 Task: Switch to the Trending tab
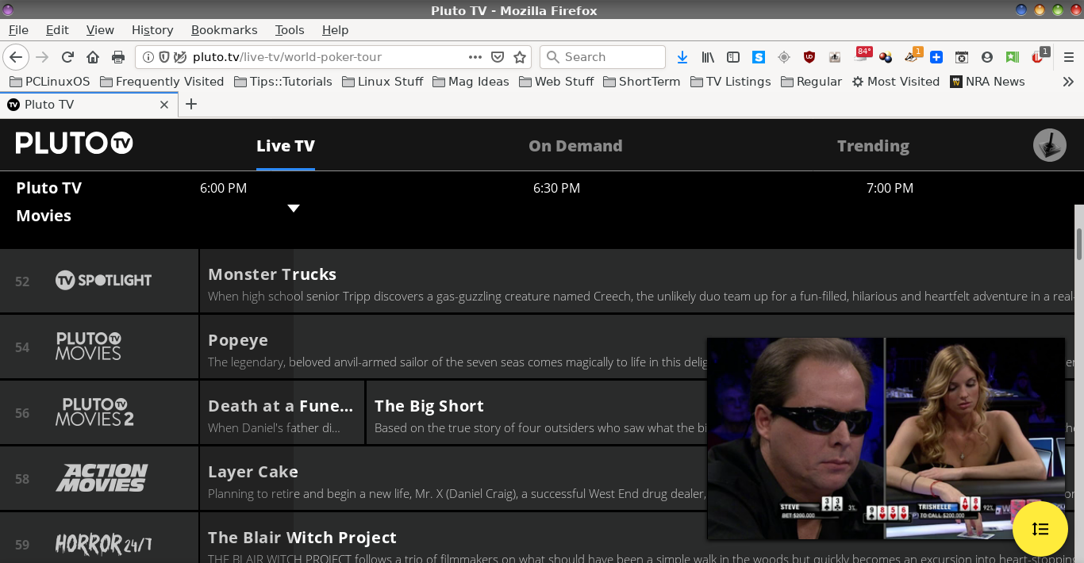click(x=873, y=146)
